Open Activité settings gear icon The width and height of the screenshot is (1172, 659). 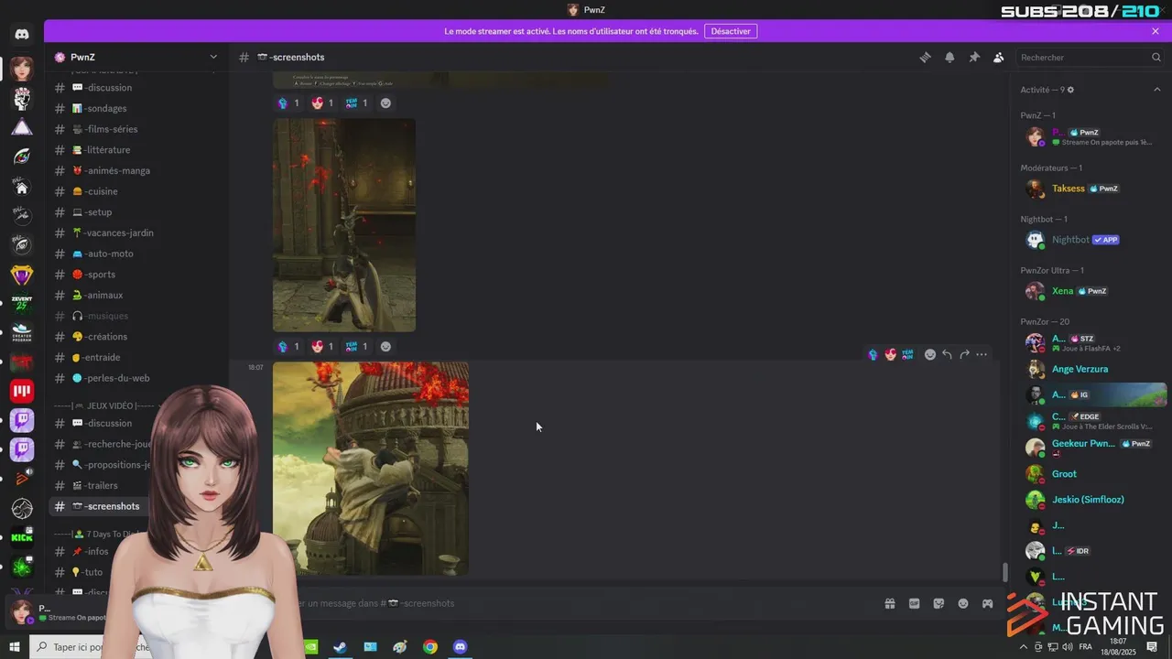1070,90
